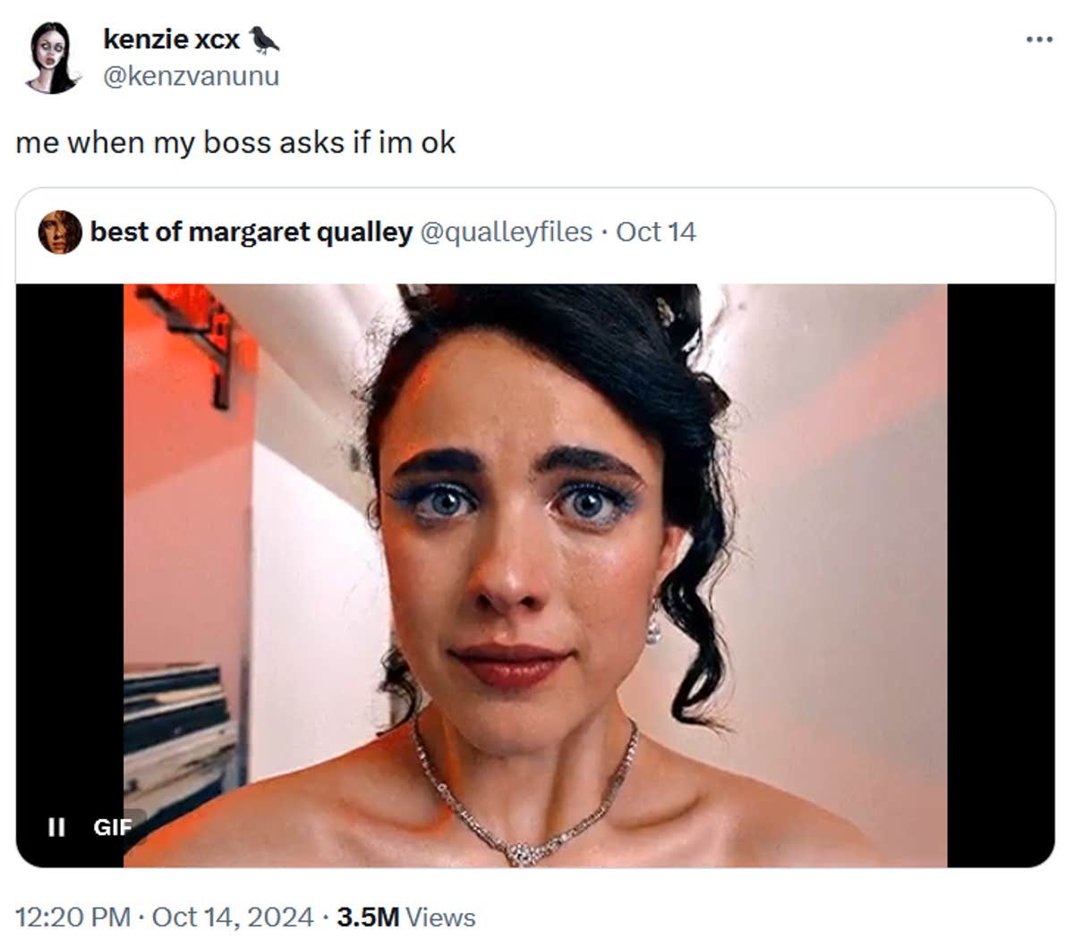Click blank header space of quoted tweet card
This screenshot has height=947, width=1074.
pyautogui.click(x=877, y=233)
